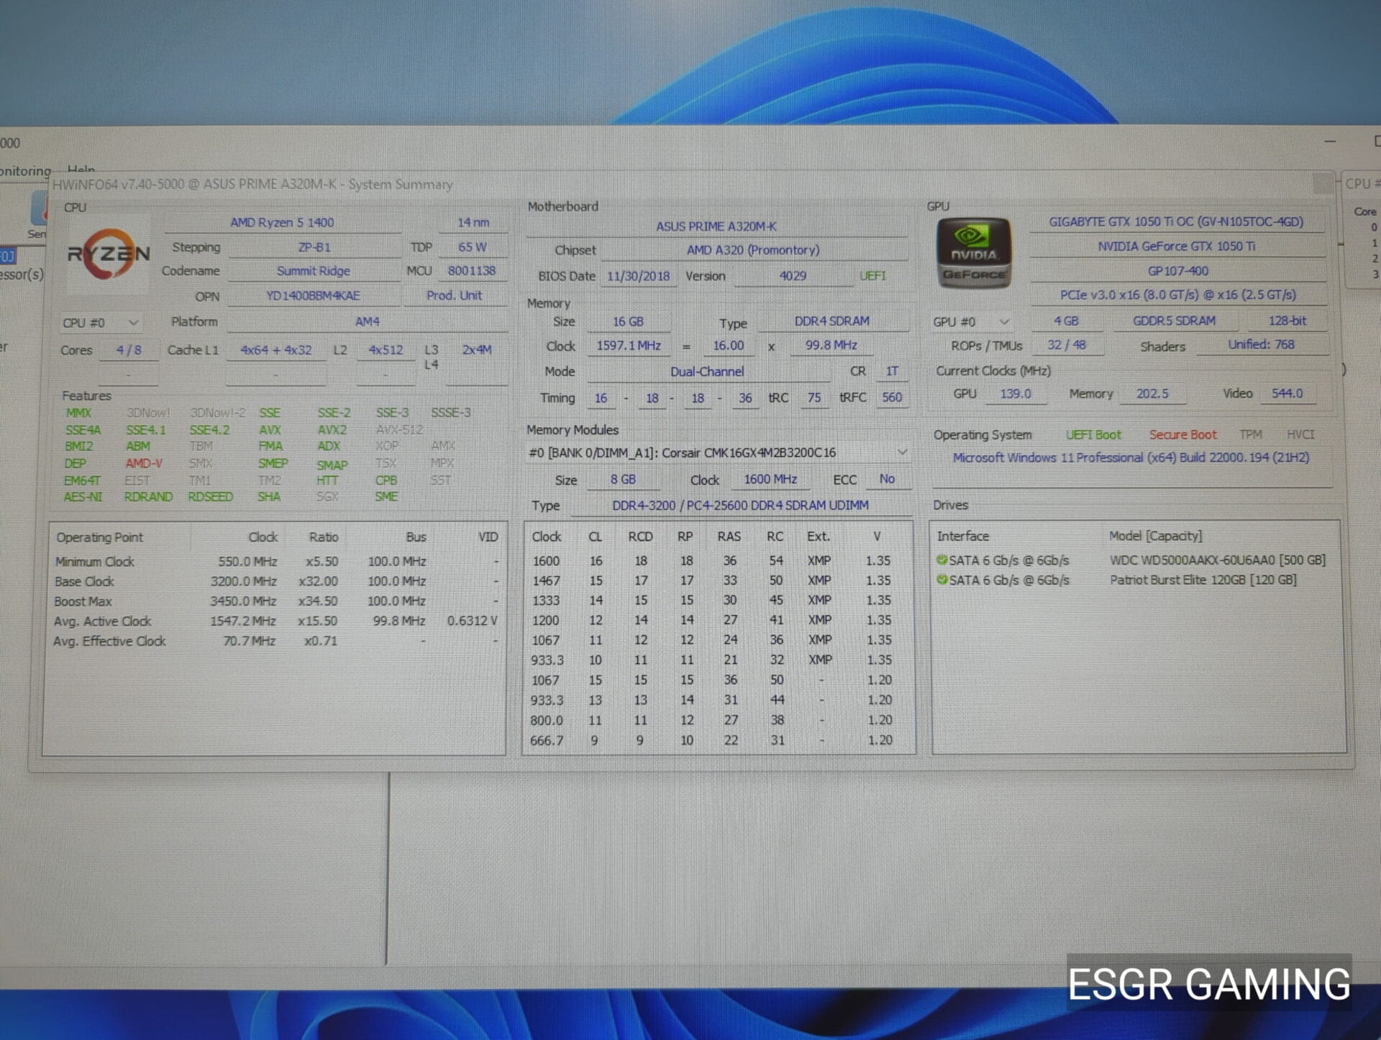Screen dimensions: 1381x1040
Task: Click the Cache L1 value 4x64 + 4x32
Action: point(276,350)
